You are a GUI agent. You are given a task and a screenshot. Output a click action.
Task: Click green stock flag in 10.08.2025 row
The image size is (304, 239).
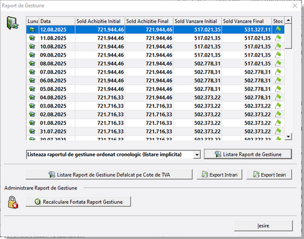(278, 46)
